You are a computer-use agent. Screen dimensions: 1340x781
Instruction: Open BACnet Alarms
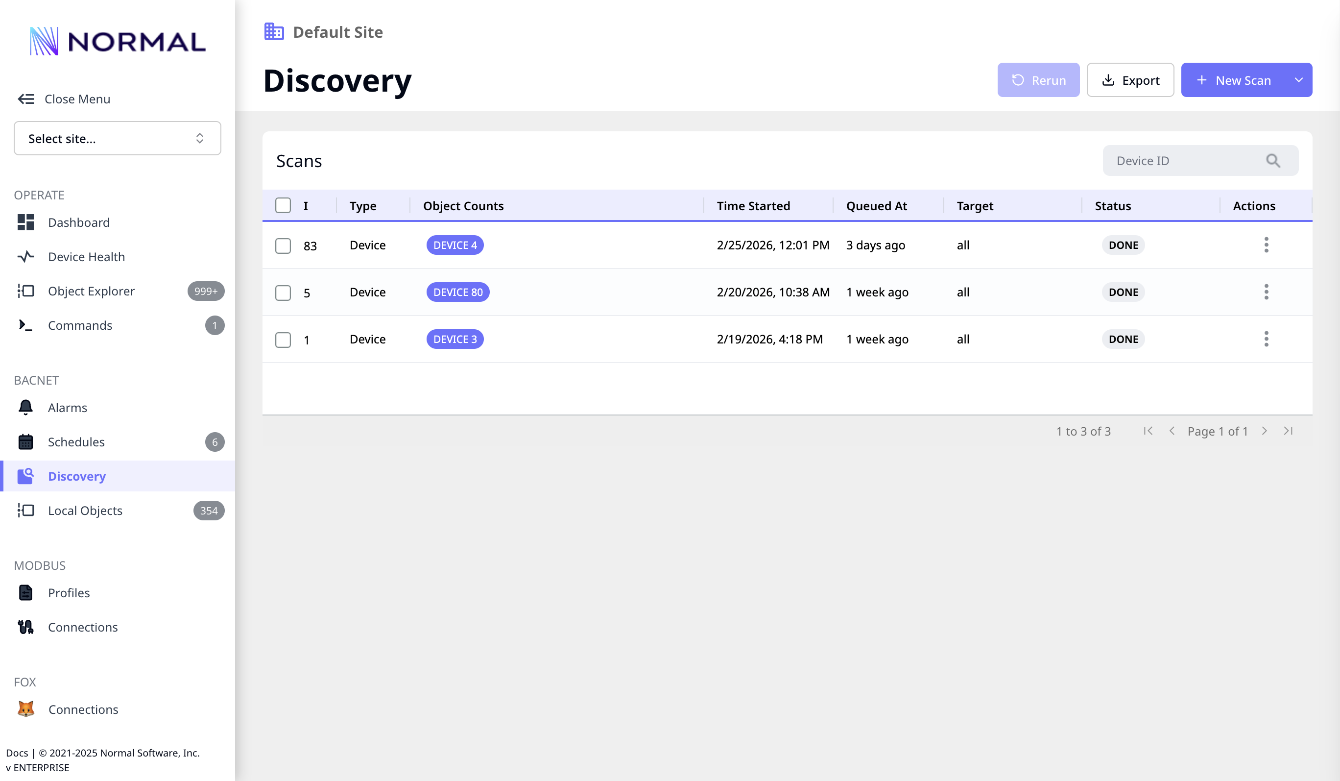coord(68,408)
